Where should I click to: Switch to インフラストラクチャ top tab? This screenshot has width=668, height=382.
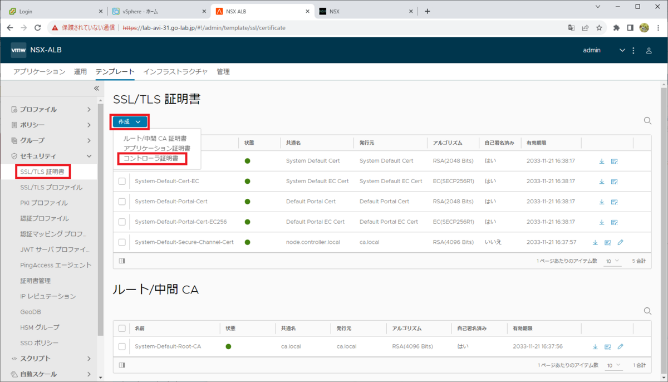click(175, 72)
